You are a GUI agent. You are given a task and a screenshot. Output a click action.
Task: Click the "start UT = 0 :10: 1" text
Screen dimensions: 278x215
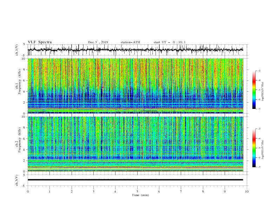click(x=170, y=42)
